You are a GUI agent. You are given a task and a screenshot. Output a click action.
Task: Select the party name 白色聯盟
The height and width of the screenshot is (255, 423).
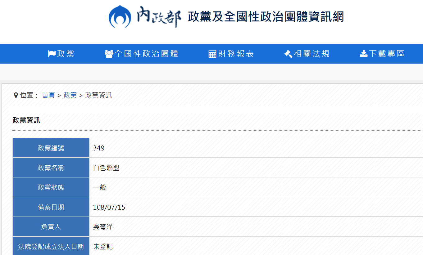[x=106, y=168]
